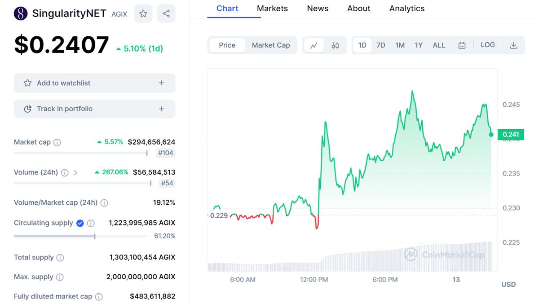The width and height of the screenshot is (539, 303).
Task: Set chart range to 1M
Action: (x=400, y=45)
